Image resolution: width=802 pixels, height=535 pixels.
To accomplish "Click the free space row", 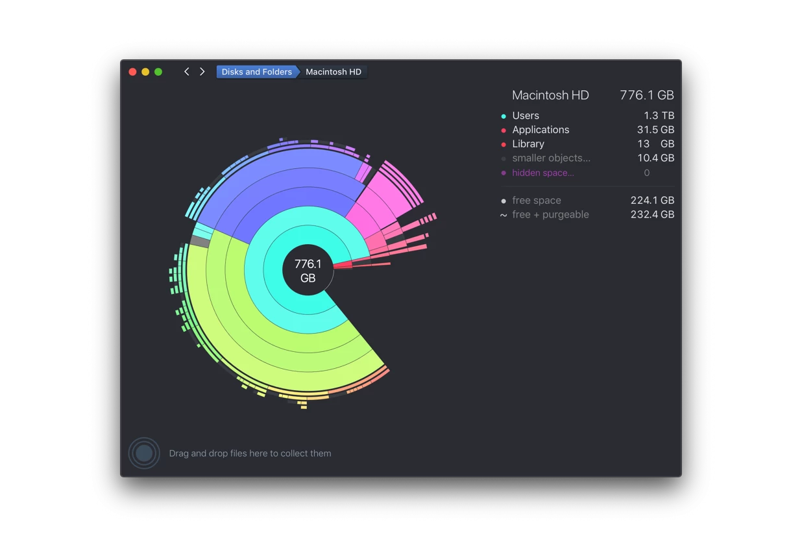I will [537, 201].
